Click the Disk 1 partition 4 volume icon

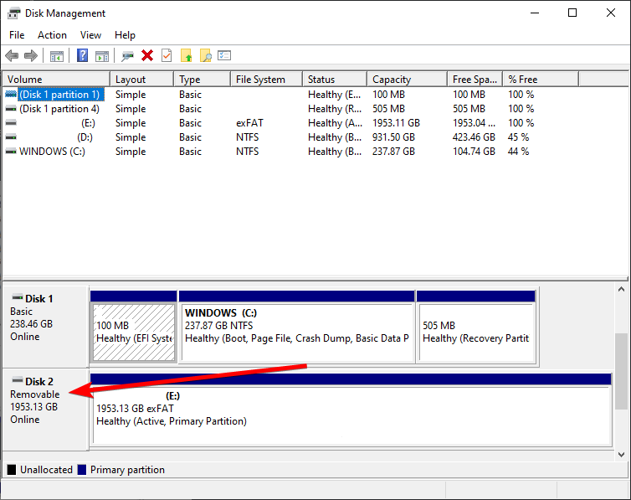pos(11,109)
